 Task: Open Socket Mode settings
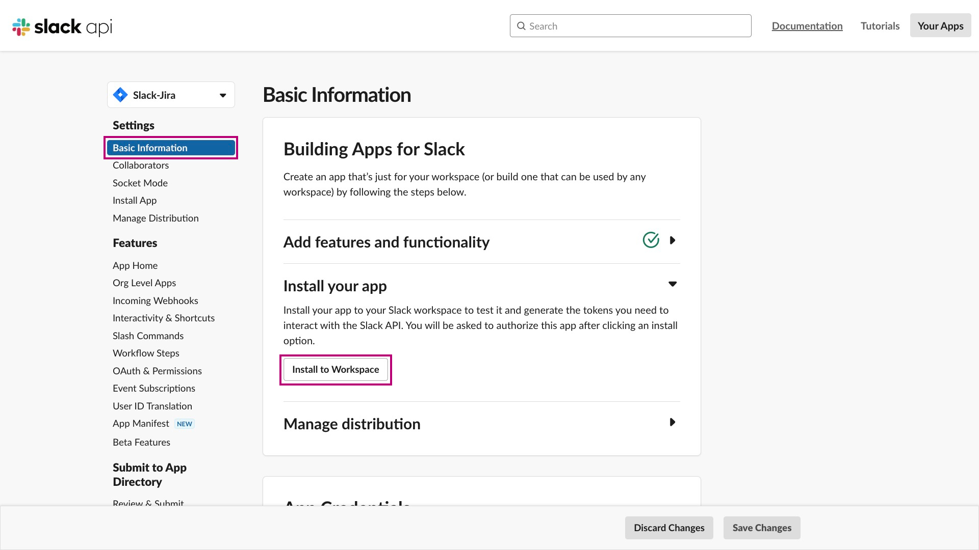[x=140, y=183]
